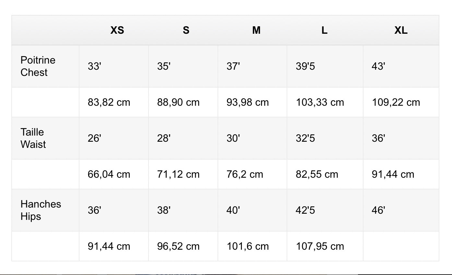The image size is (452, 275).
Task: Select the S size column header
Action: [x=186, y=30]
